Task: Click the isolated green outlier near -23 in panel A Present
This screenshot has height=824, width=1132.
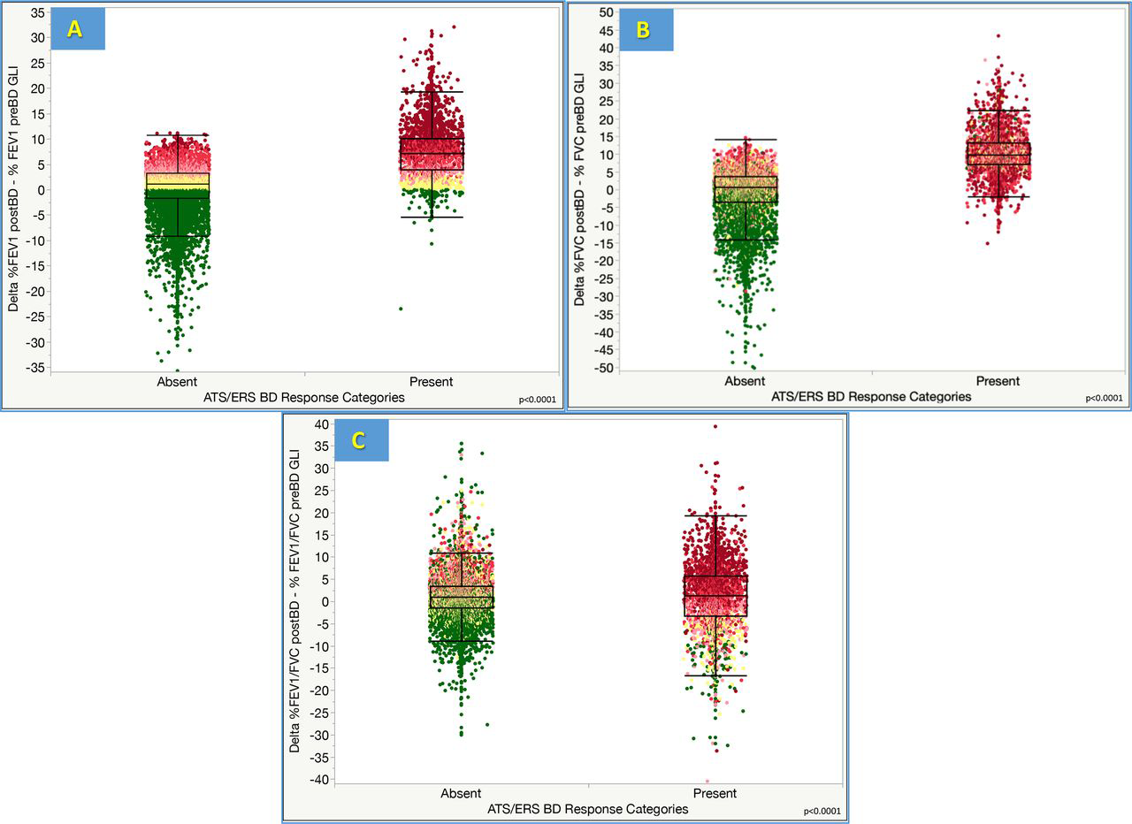Action: click(401, 309)
